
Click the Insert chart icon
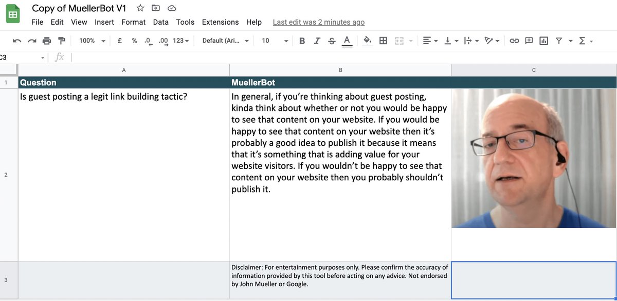[543, 41]
